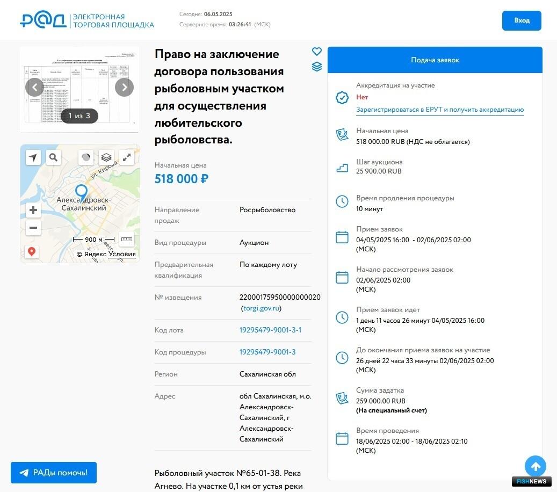The height and width of the screenshot is (492, 557).
Task: Open the map search magnifier
Action: point(53,157)
